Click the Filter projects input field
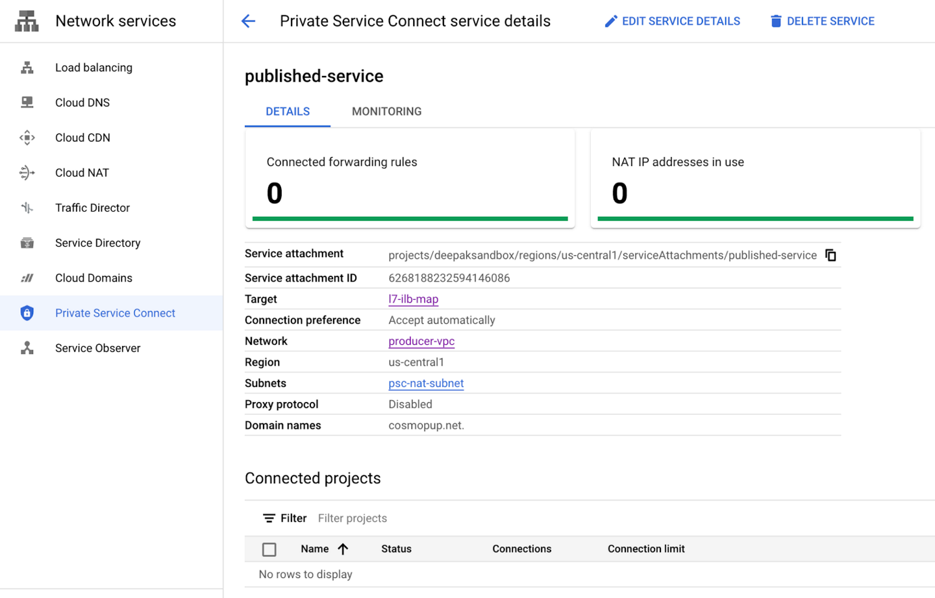Screen dimensions: 935x598 (353, 517)
